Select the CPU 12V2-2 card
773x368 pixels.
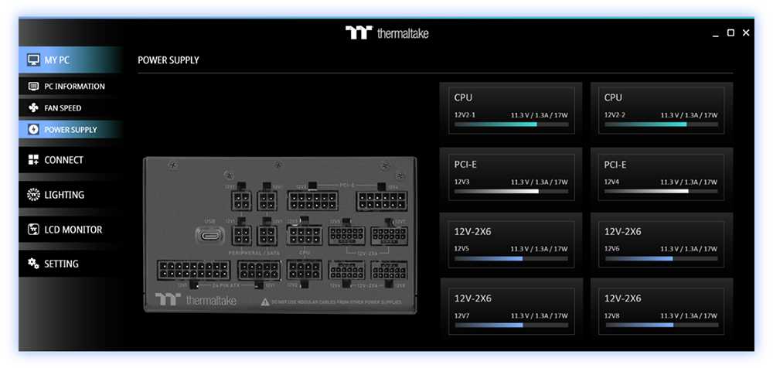[x=661, y=111]
